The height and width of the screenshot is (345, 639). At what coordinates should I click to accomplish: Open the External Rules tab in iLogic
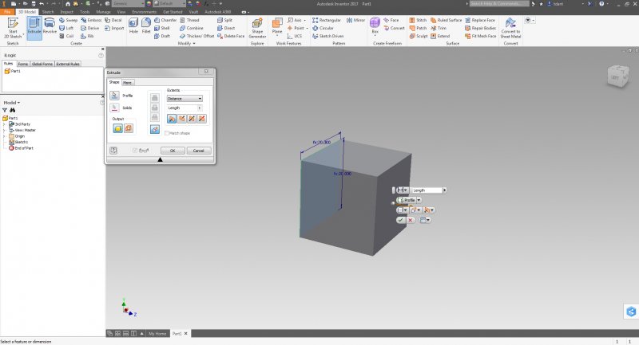point(68,65)
